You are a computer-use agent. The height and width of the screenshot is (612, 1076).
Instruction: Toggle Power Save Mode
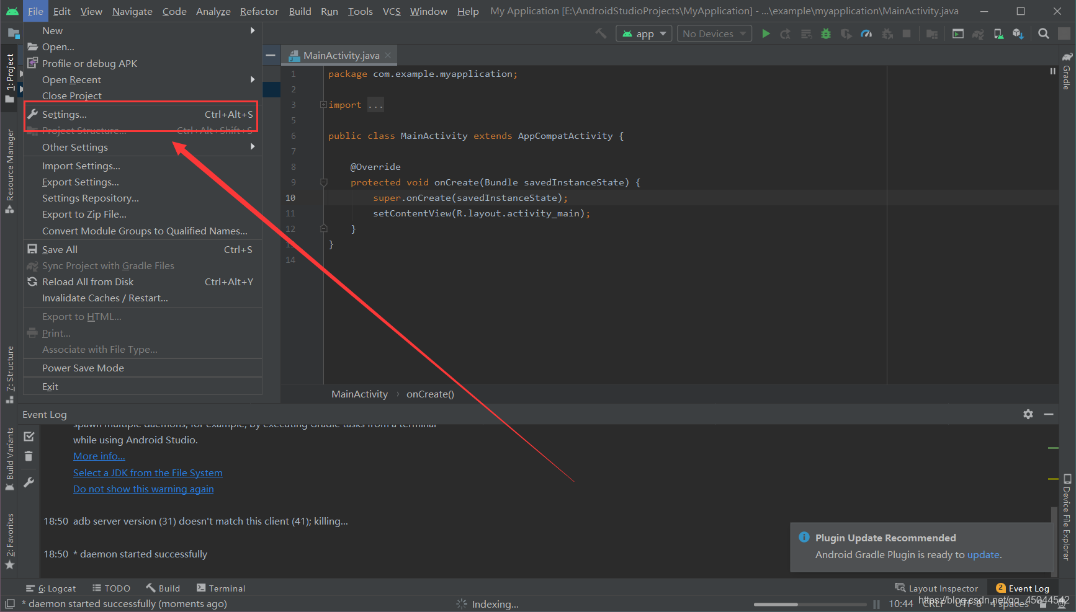(x=83, y=368)
